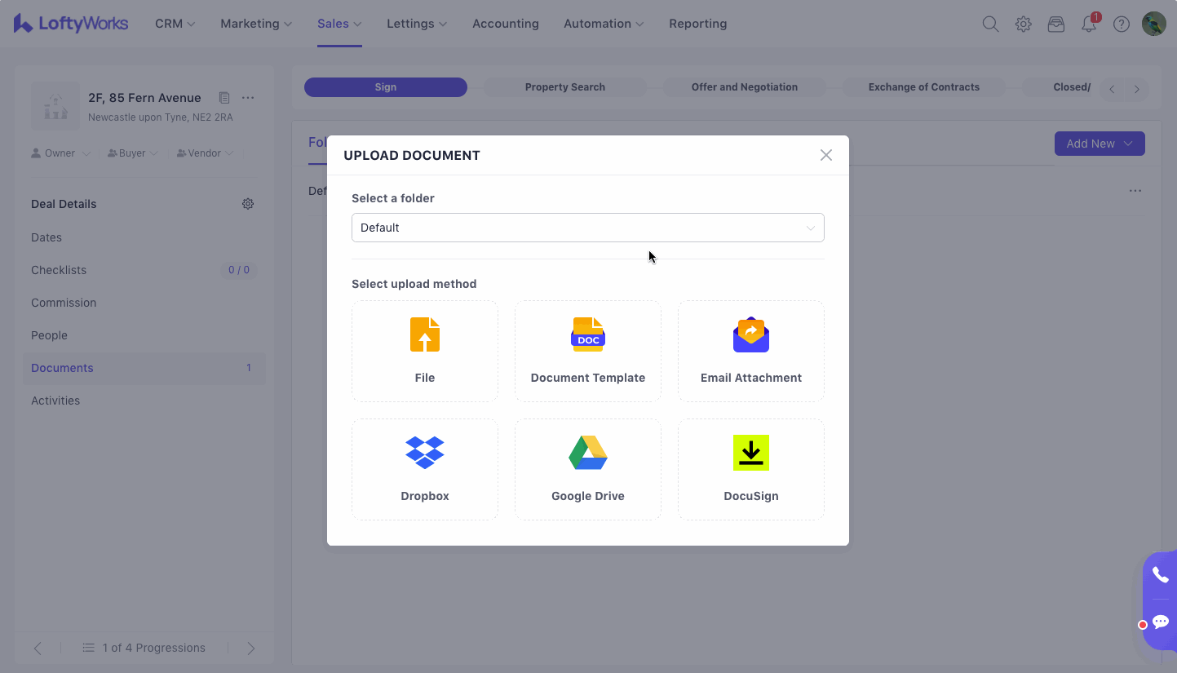Choose DocuSign as upload method
This screenshot has height=673, width=1177.
coord(750,469)
